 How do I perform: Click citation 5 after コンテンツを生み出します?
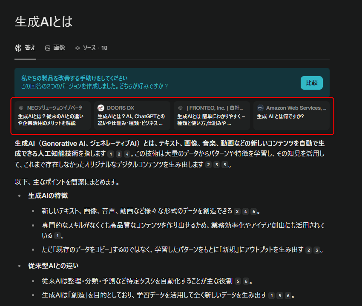(225, 165)
